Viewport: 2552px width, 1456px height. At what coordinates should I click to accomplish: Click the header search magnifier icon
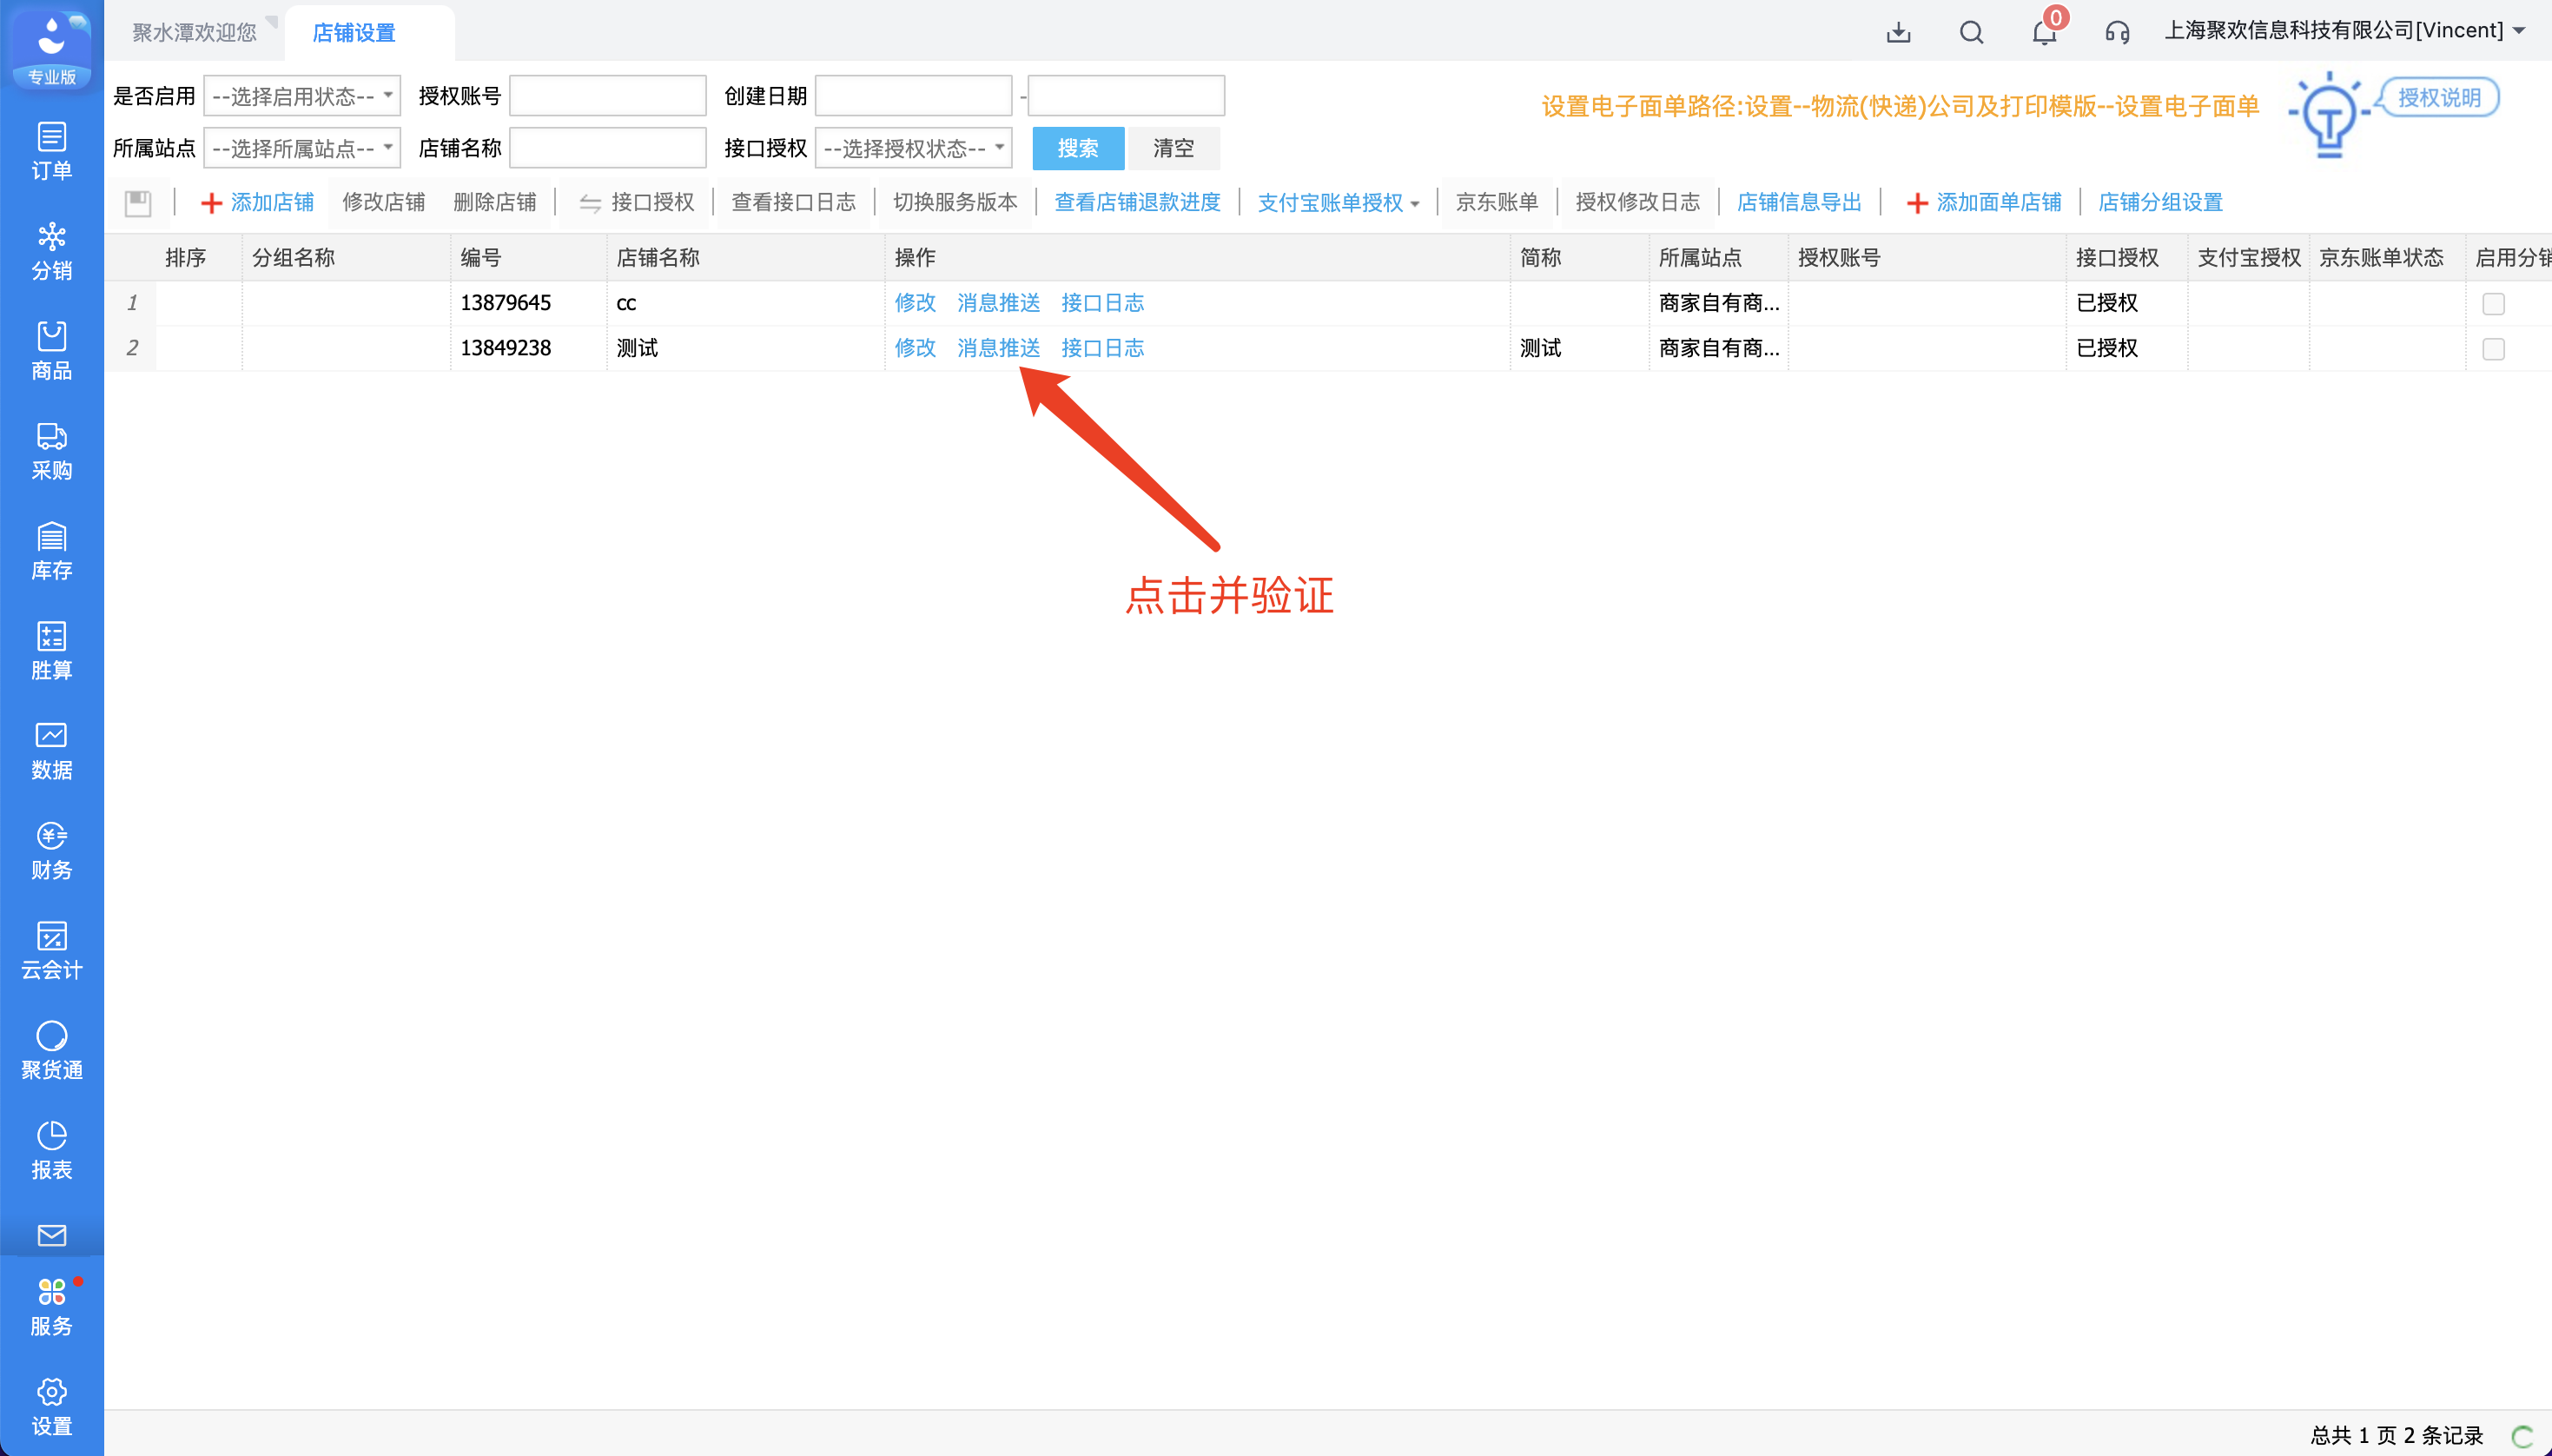[x=1971, y=32]
